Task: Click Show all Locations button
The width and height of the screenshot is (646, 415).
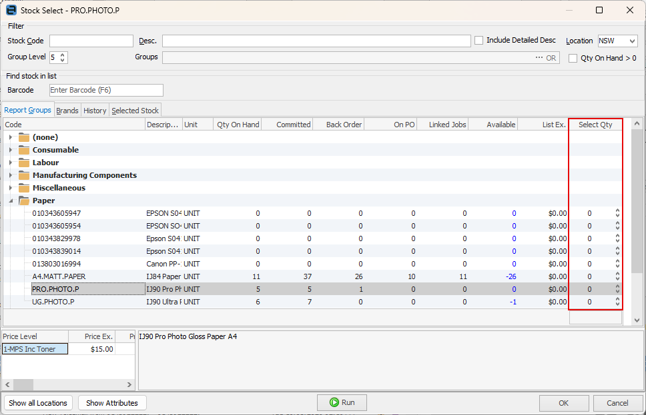Action: point(38,403)
